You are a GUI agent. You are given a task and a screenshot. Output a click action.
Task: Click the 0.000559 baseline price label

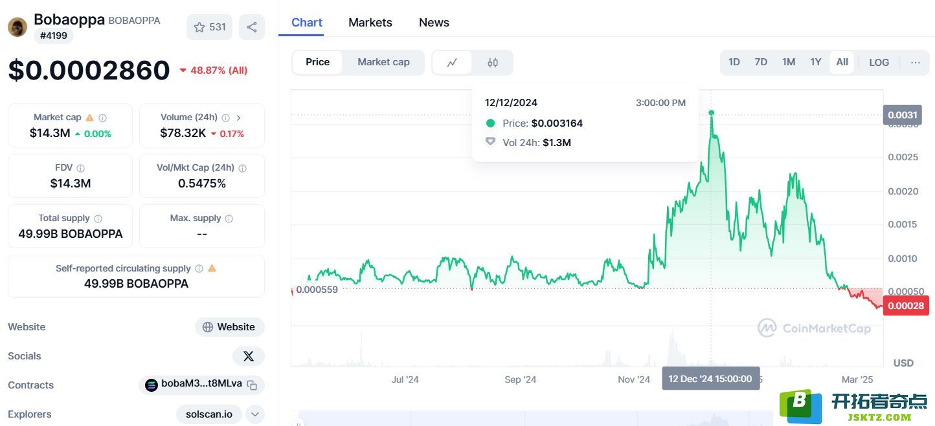coord(317,290)
